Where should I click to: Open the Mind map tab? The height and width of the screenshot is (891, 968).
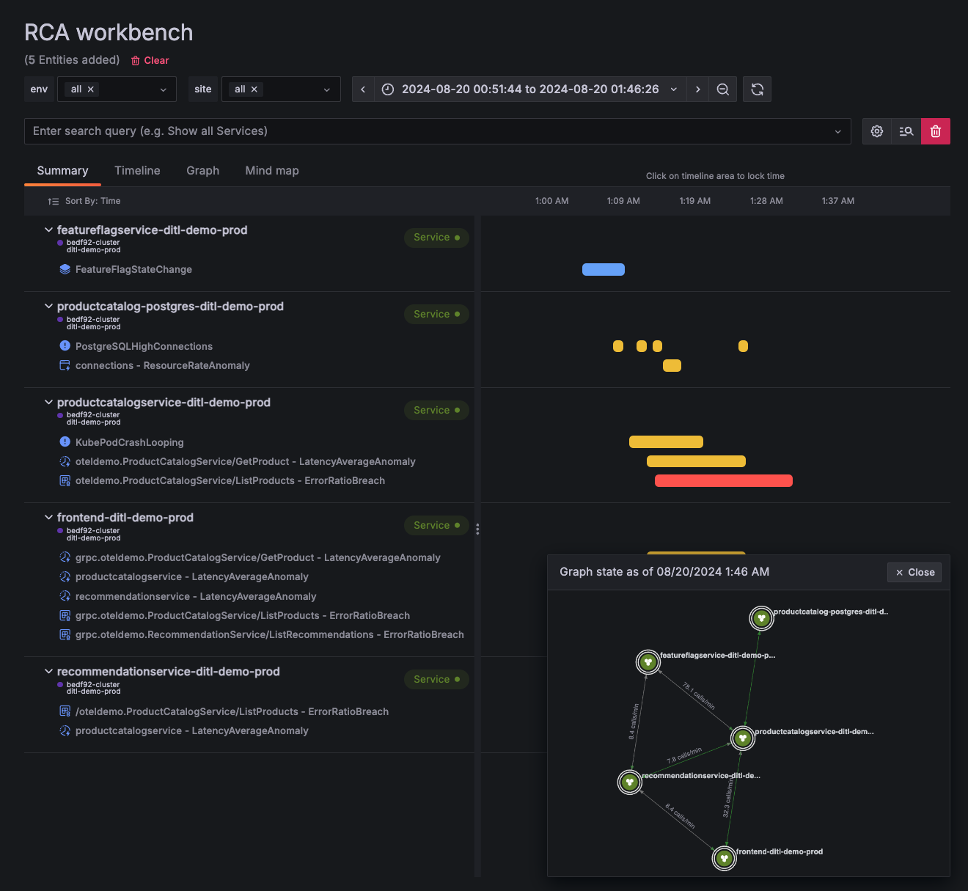coord(271,170)
